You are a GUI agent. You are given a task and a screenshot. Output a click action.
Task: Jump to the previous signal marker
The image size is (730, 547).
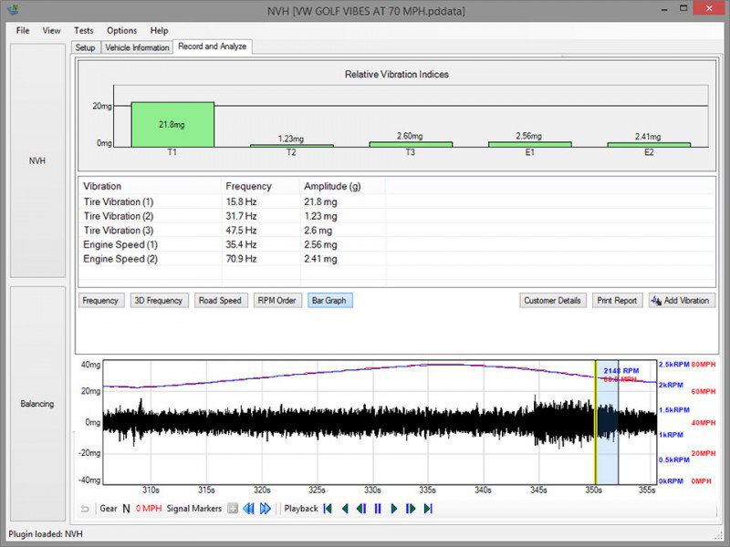point(250,509)
